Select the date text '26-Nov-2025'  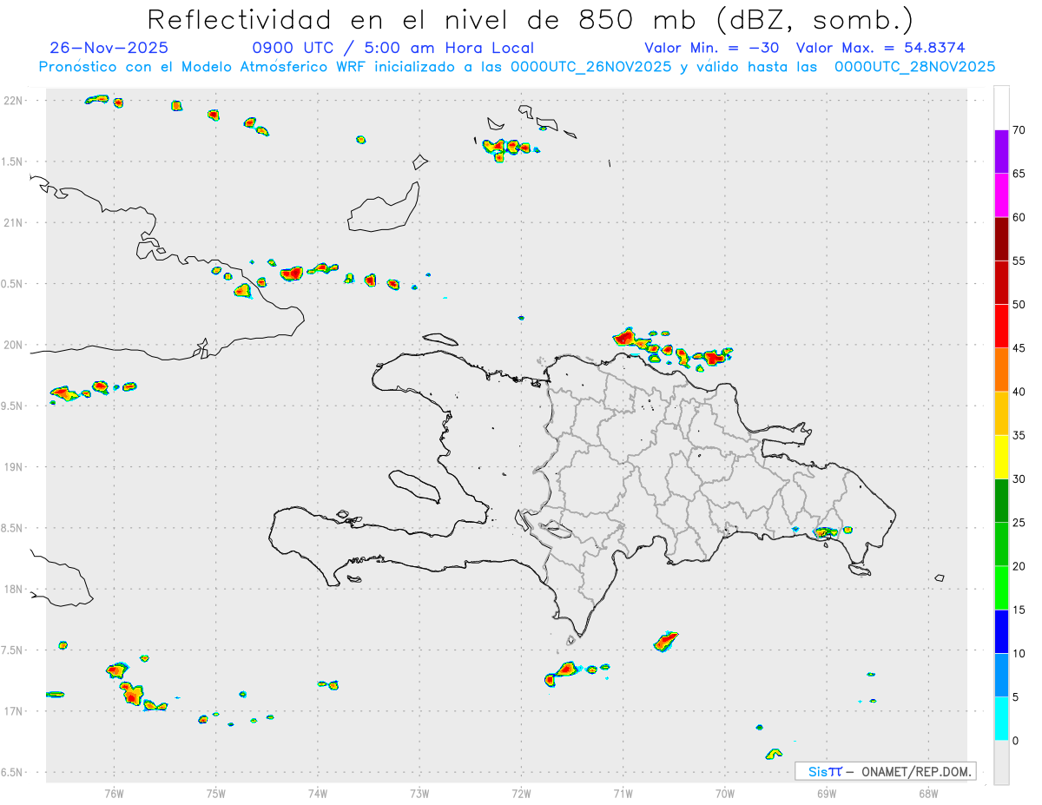(x=109, y=48)
